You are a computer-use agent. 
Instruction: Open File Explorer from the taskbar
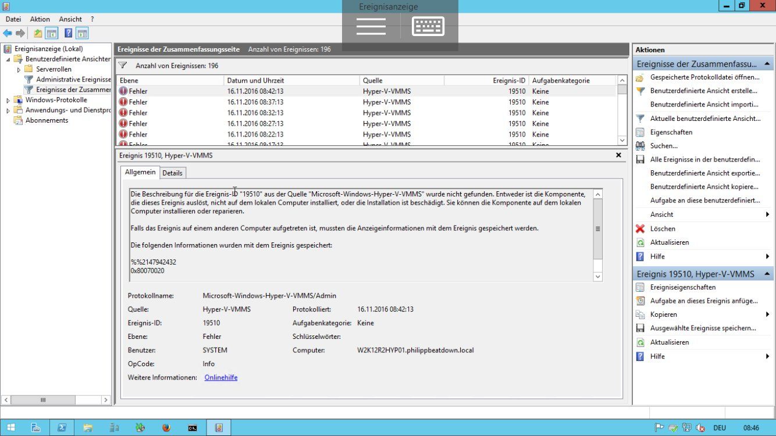[x=88, y=428]
